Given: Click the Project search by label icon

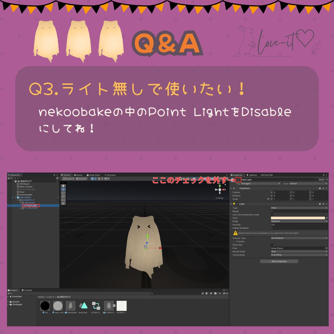Looking at the screenshot, I should [211, 293].
